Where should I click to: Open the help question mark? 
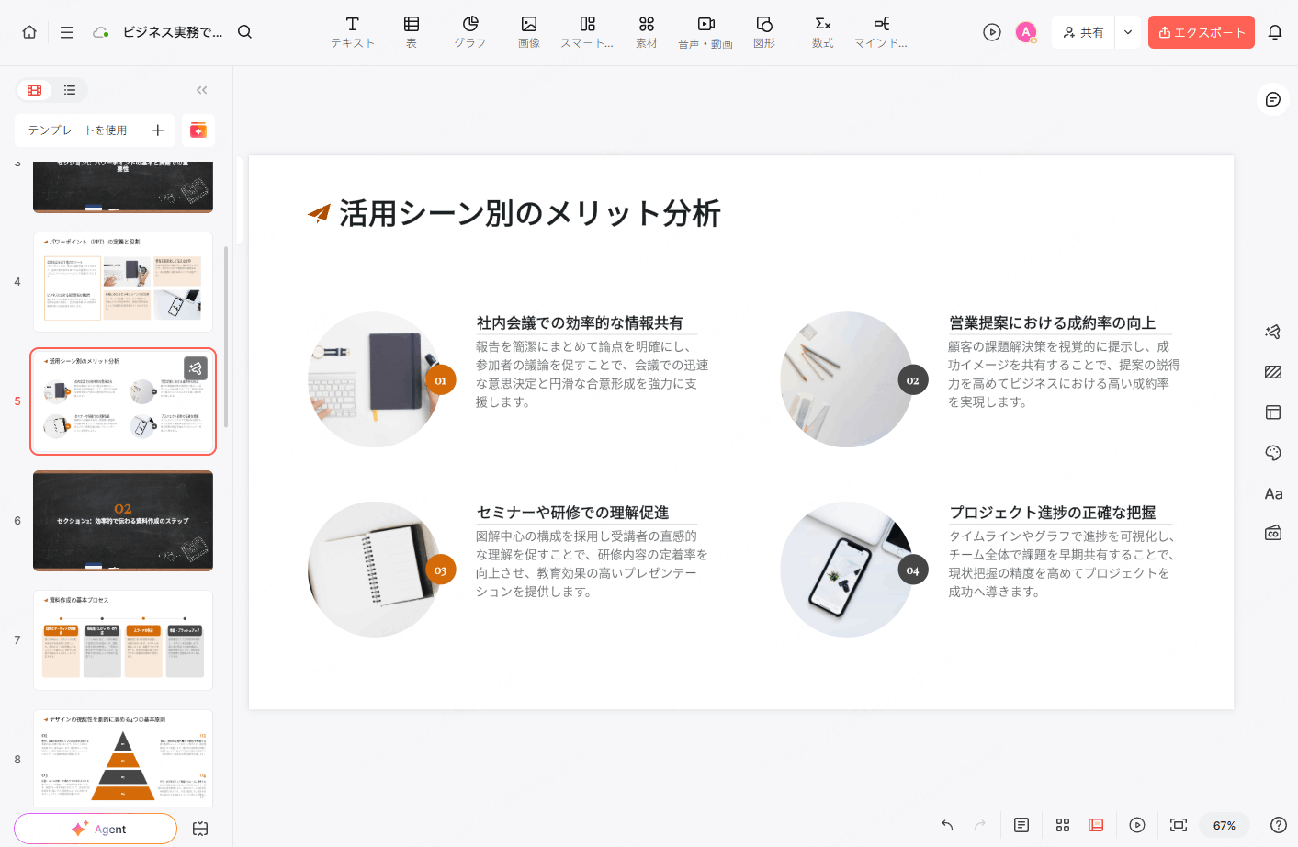point(1278,825)
